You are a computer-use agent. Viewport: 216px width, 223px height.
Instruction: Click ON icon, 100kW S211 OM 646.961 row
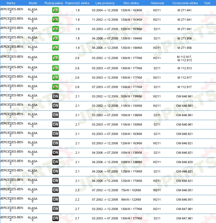click(55, 115)
